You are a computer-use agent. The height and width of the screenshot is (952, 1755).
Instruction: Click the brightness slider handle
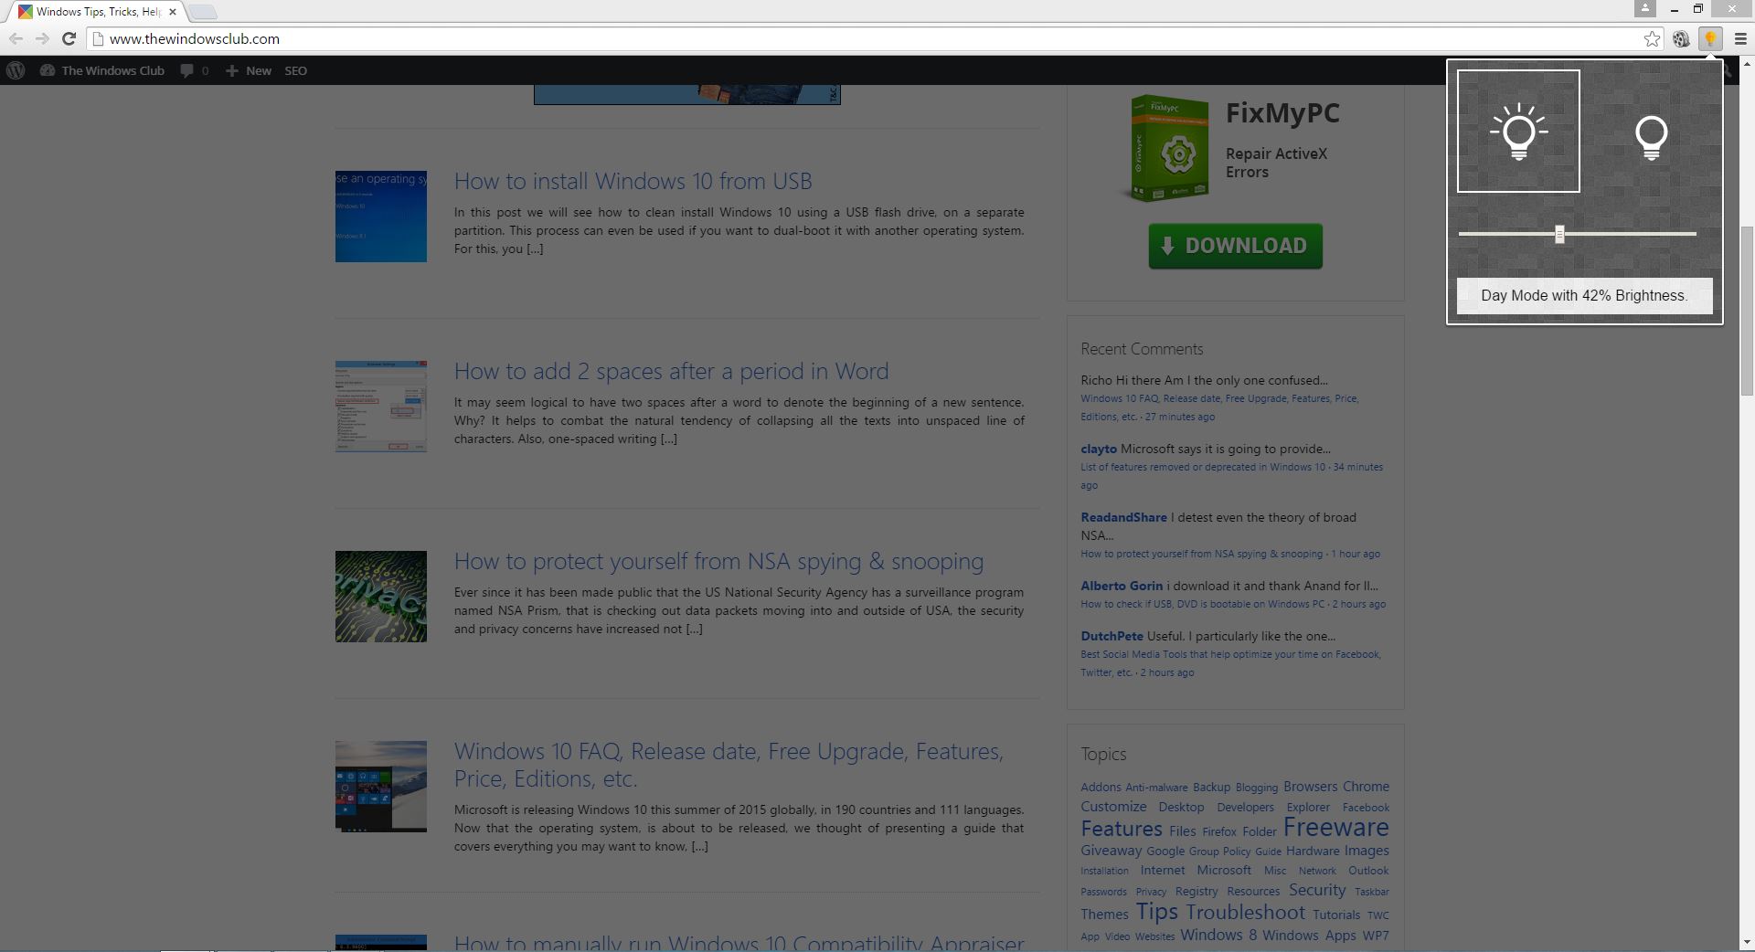(x=1559, y=234)
